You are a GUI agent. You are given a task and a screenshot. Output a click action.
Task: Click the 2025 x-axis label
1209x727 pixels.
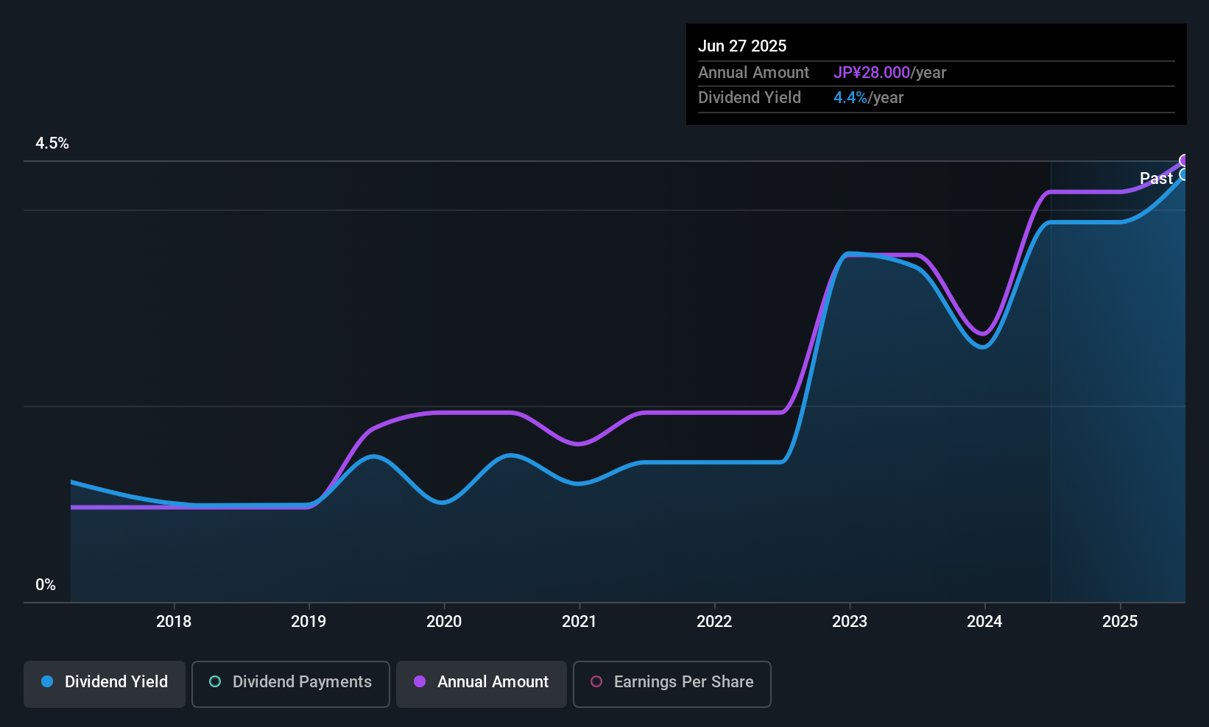pos(1120,622)
